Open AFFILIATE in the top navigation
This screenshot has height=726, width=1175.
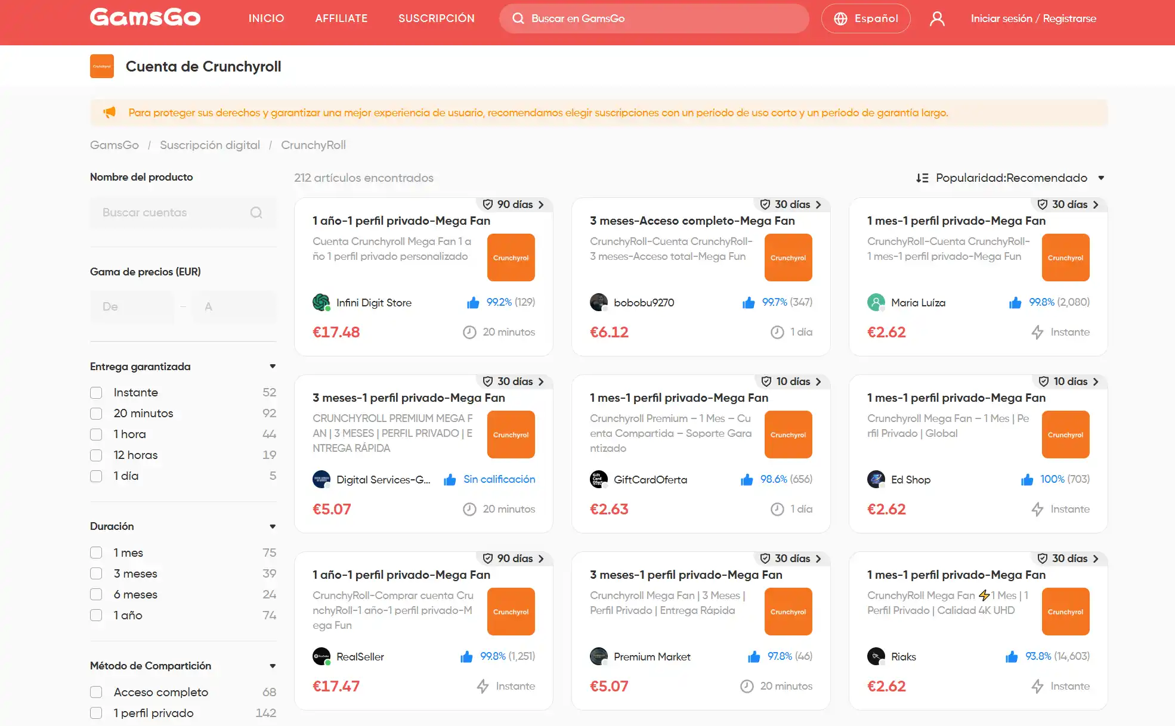tap(341, 18)
